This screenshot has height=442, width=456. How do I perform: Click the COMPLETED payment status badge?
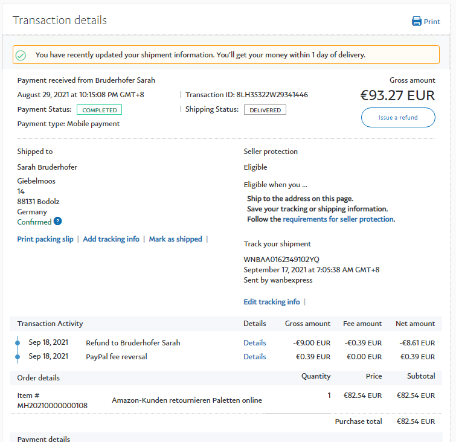99,110
